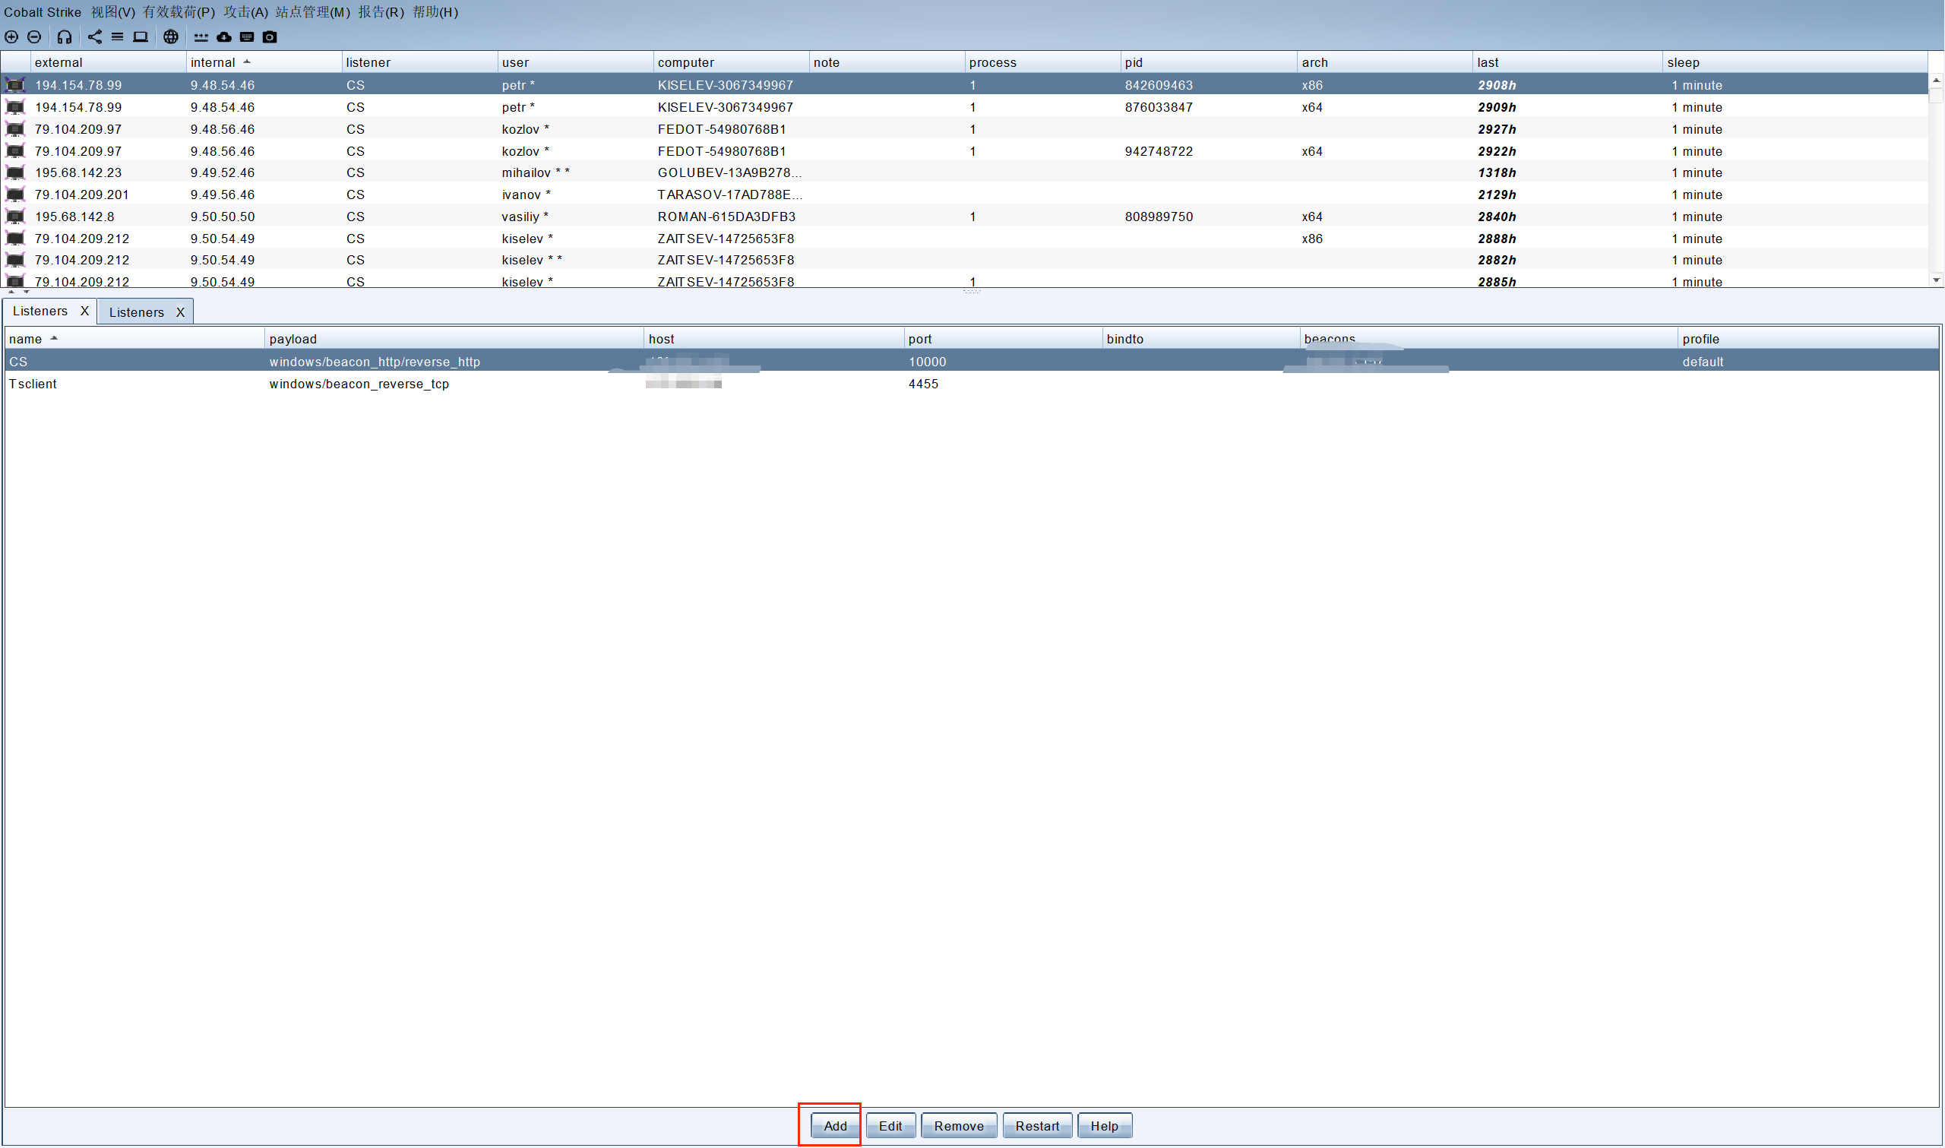Click the Remove listener button

pos(959,1126)
